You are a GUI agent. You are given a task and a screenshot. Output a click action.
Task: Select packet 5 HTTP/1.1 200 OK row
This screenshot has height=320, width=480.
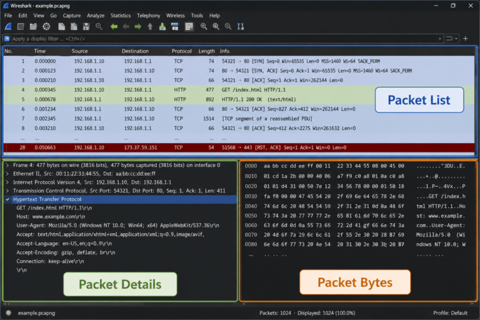click(x=239, y=99)
